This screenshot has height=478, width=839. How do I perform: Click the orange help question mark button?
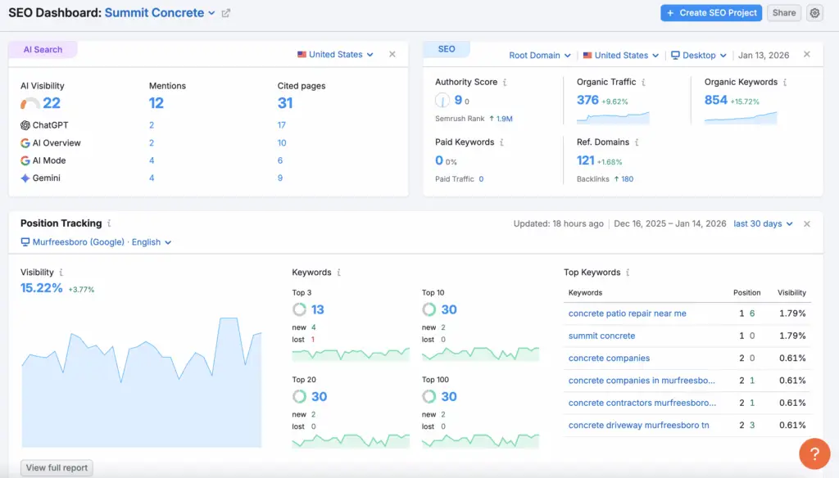click(814, 454)
